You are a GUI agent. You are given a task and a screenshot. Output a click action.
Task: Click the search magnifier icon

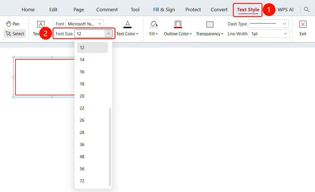click(x=307, y=10)
